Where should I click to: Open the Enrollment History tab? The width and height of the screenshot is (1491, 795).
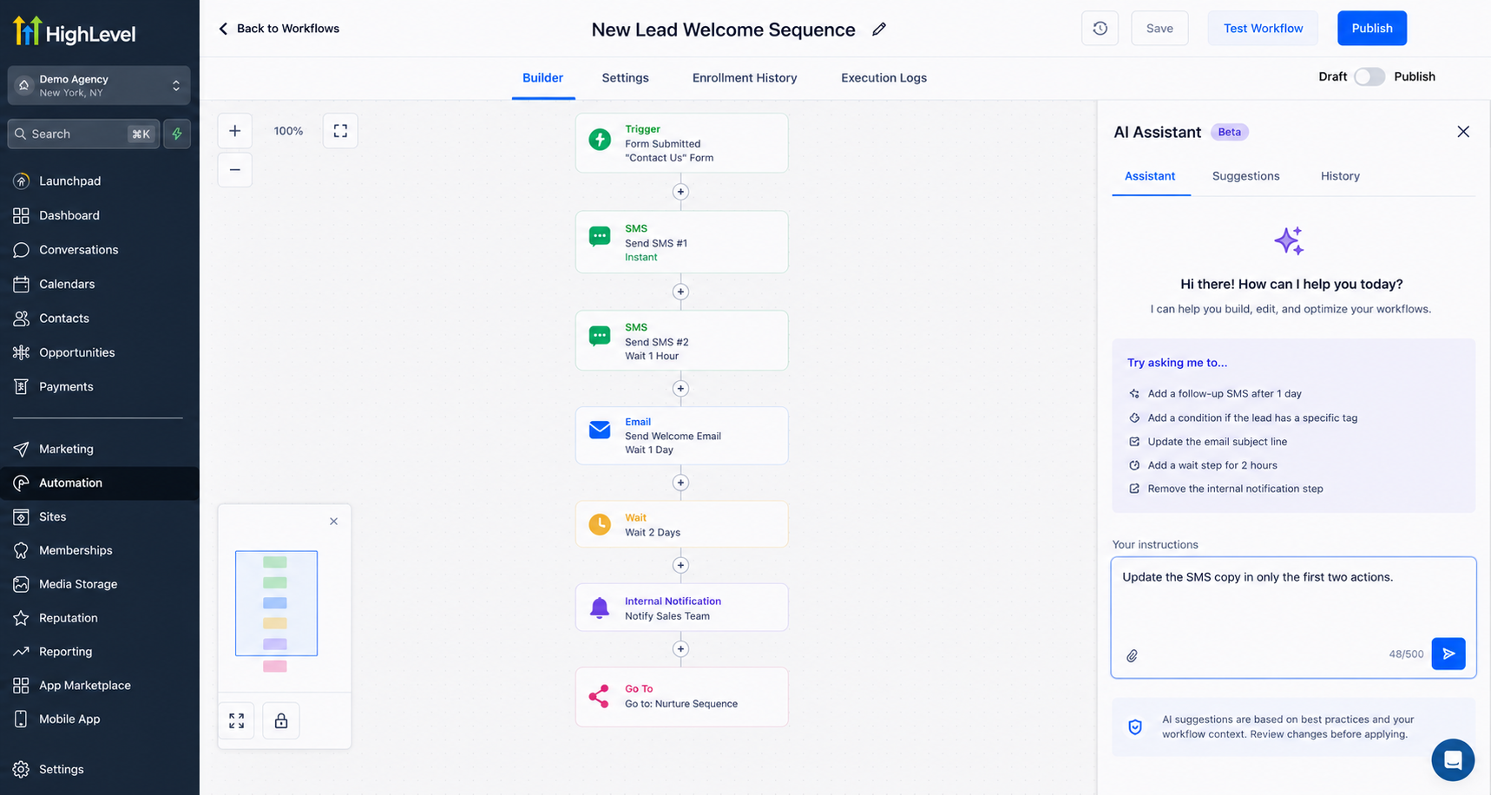[745, 78]
